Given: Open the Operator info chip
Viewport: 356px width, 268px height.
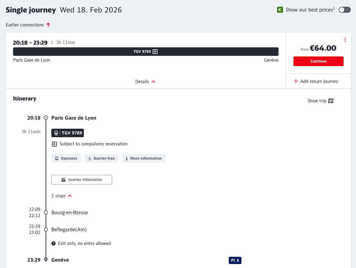Looking at the screenshot, I should coord(66,158).
